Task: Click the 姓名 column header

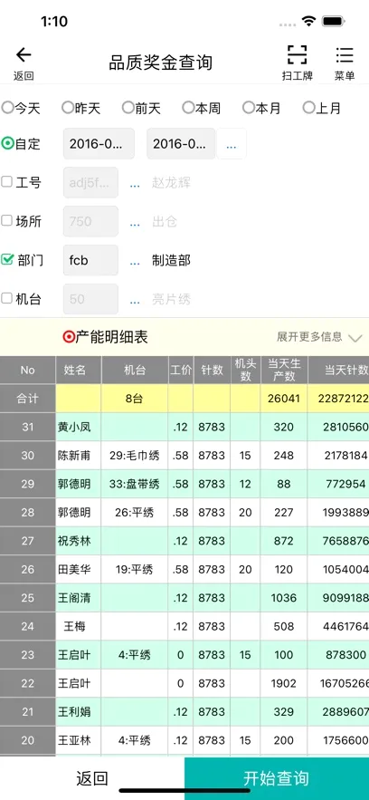Action: (x=79, y=370)
